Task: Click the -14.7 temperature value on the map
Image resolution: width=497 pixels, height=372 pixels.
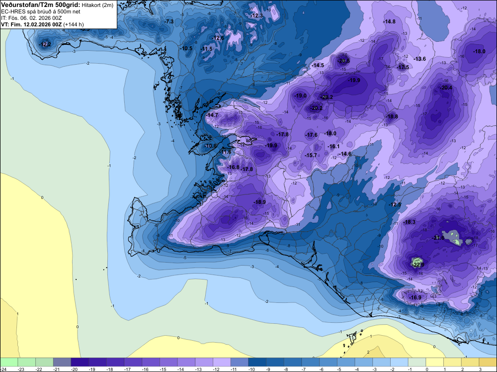Action: pyautogui.click(x=212, y=115)
